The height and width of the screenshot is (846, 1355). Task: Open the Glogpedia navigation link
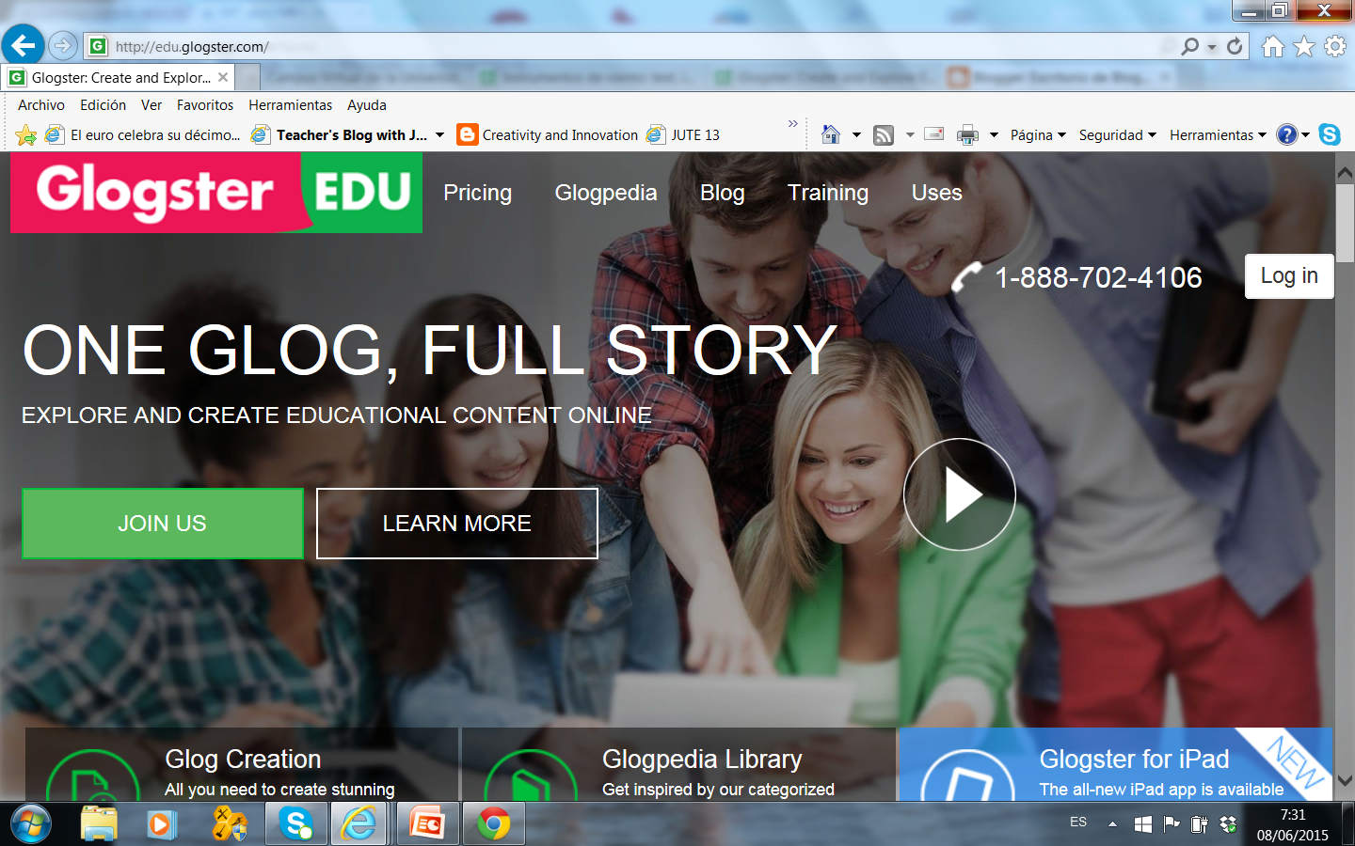(606, 193)
